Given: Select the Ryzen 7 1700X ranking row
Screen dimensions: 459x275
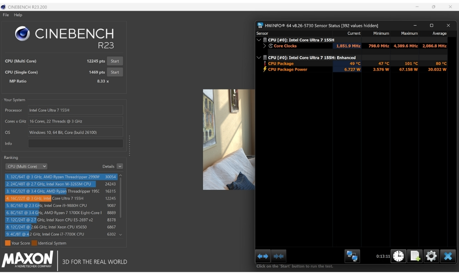Looking at the screenshot, I should pyautogui.click(x=61, y=213).
